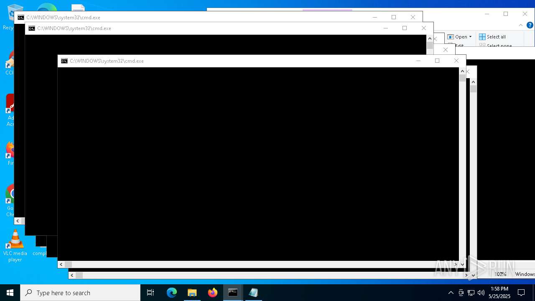This screenshot has width=535, height=301.
Task: Collapse the File Explorer ribbon chevron
Action: coord(520,25)
